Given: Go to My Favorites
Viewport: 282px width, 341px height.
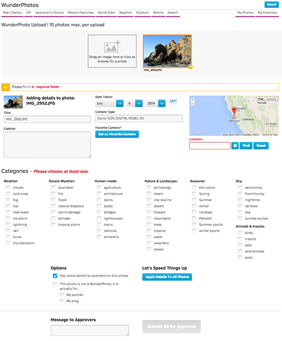Looking at the screenshot, I should click(x=267, y=13).
